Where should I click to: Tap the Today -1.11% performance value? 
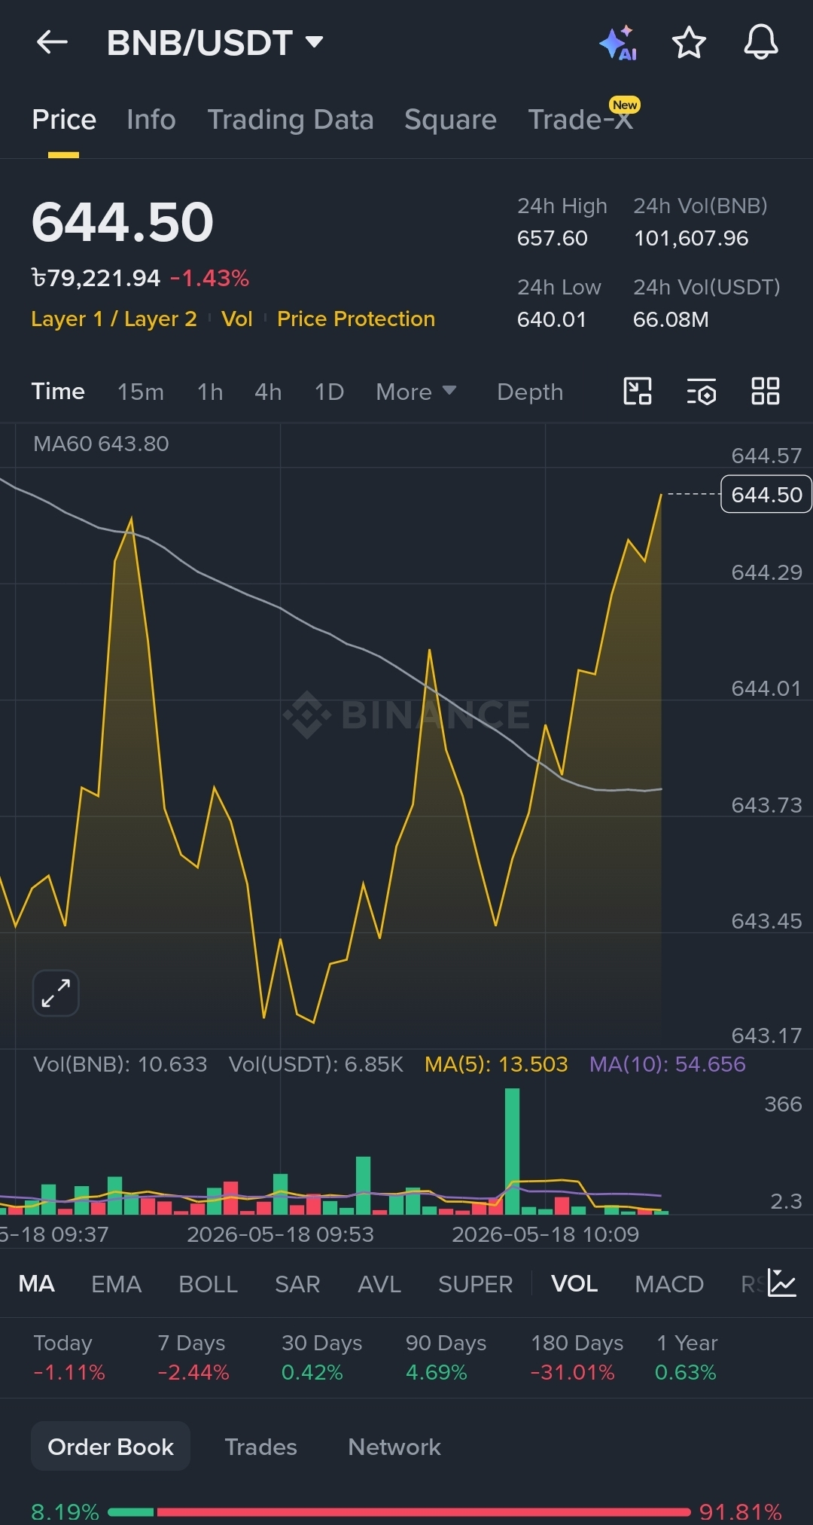click(69, 1372)
